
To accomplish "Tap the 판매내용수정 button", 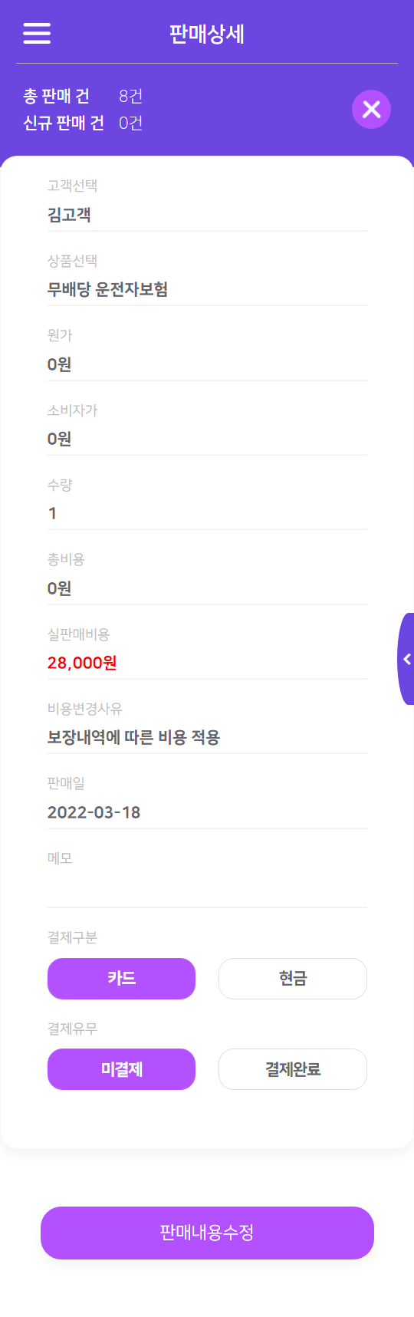I will (x=207, y=1233).
